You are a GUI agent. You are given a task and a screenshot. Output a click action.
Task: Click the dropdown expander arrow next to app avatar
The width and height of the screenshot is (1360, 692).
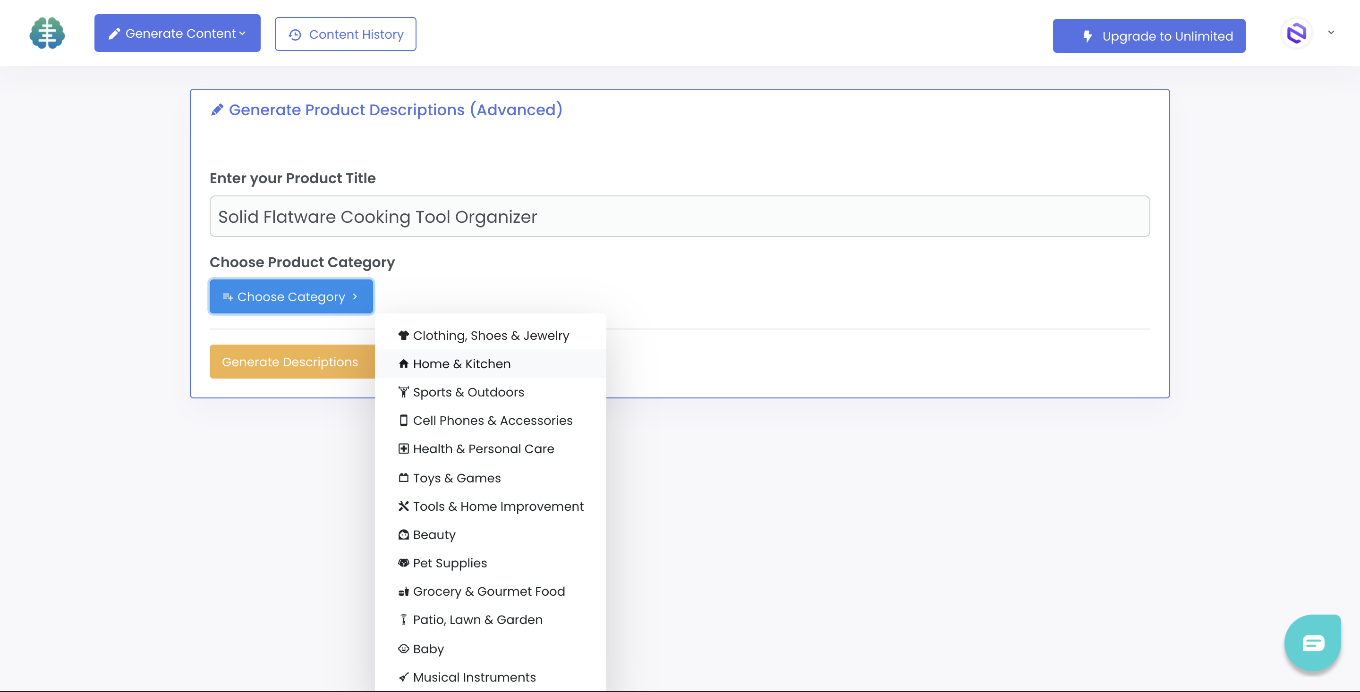[1332, 33]
